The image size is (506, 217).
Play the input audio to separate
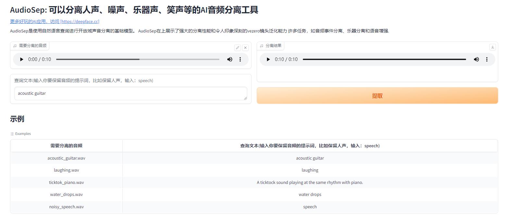click(x=21, y=59)
